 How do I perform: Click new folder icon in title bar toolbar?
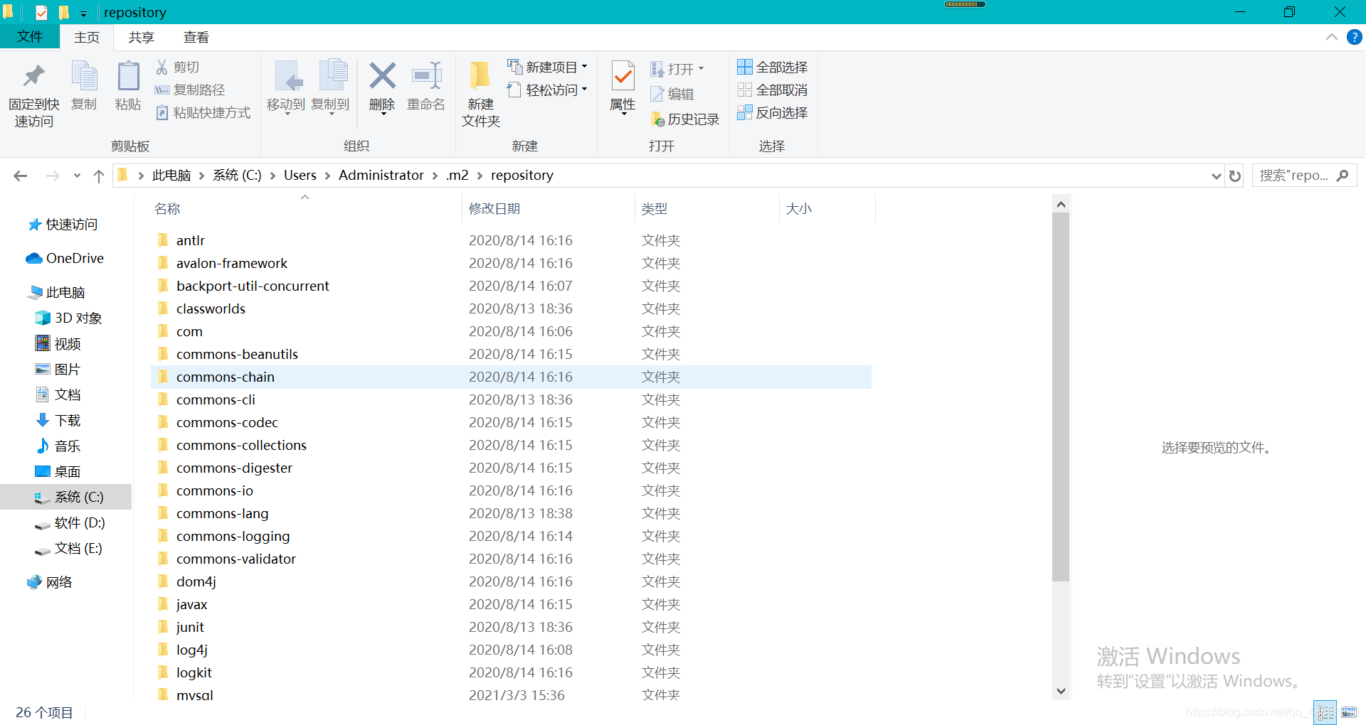pos(64,12)
